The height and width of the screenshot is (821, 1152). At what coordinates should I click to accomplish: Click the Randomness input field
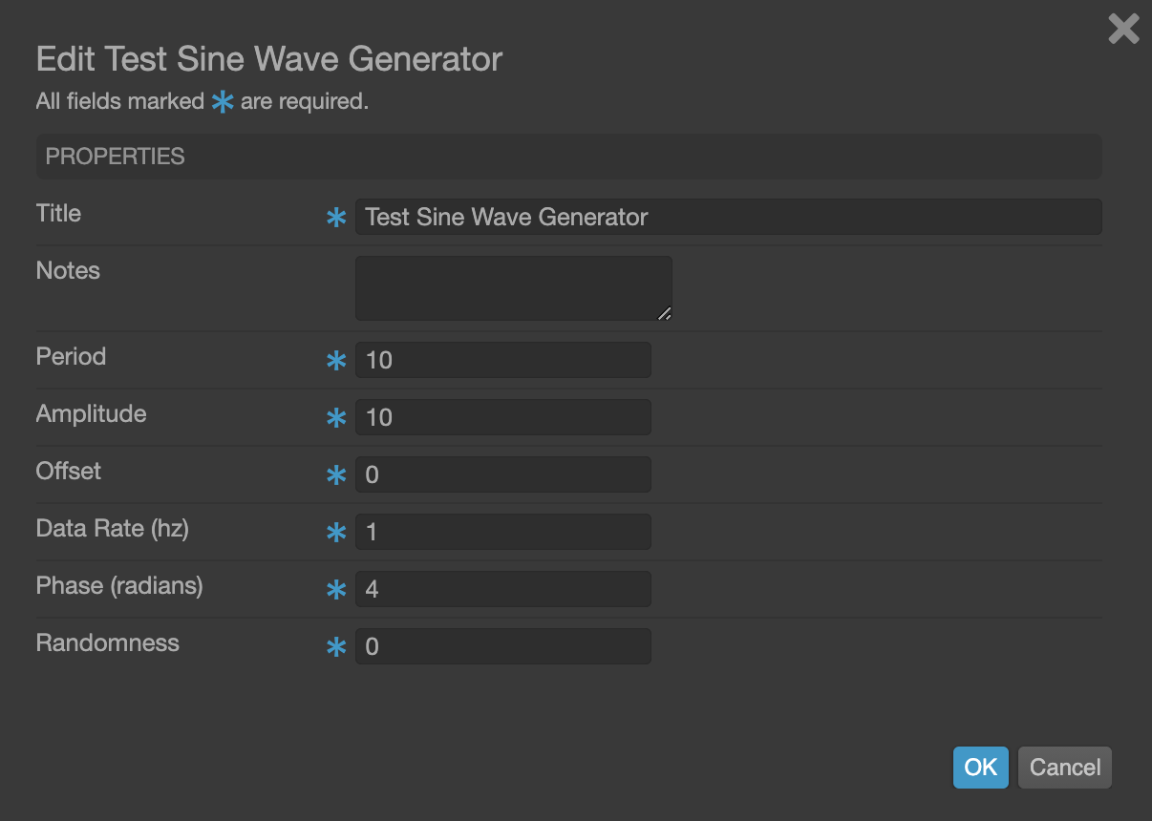pyautogui.click(x=502, y=646)
